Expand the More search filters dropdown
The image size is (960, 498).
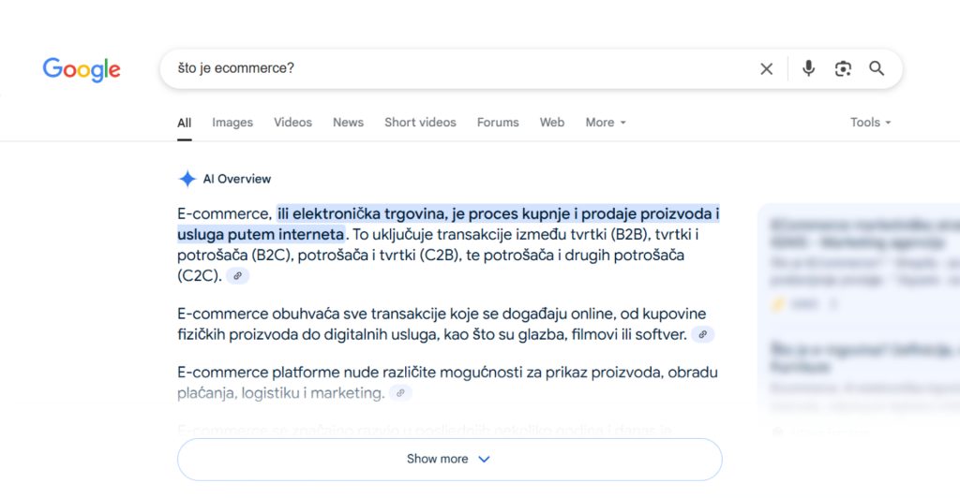click(606, 123)
